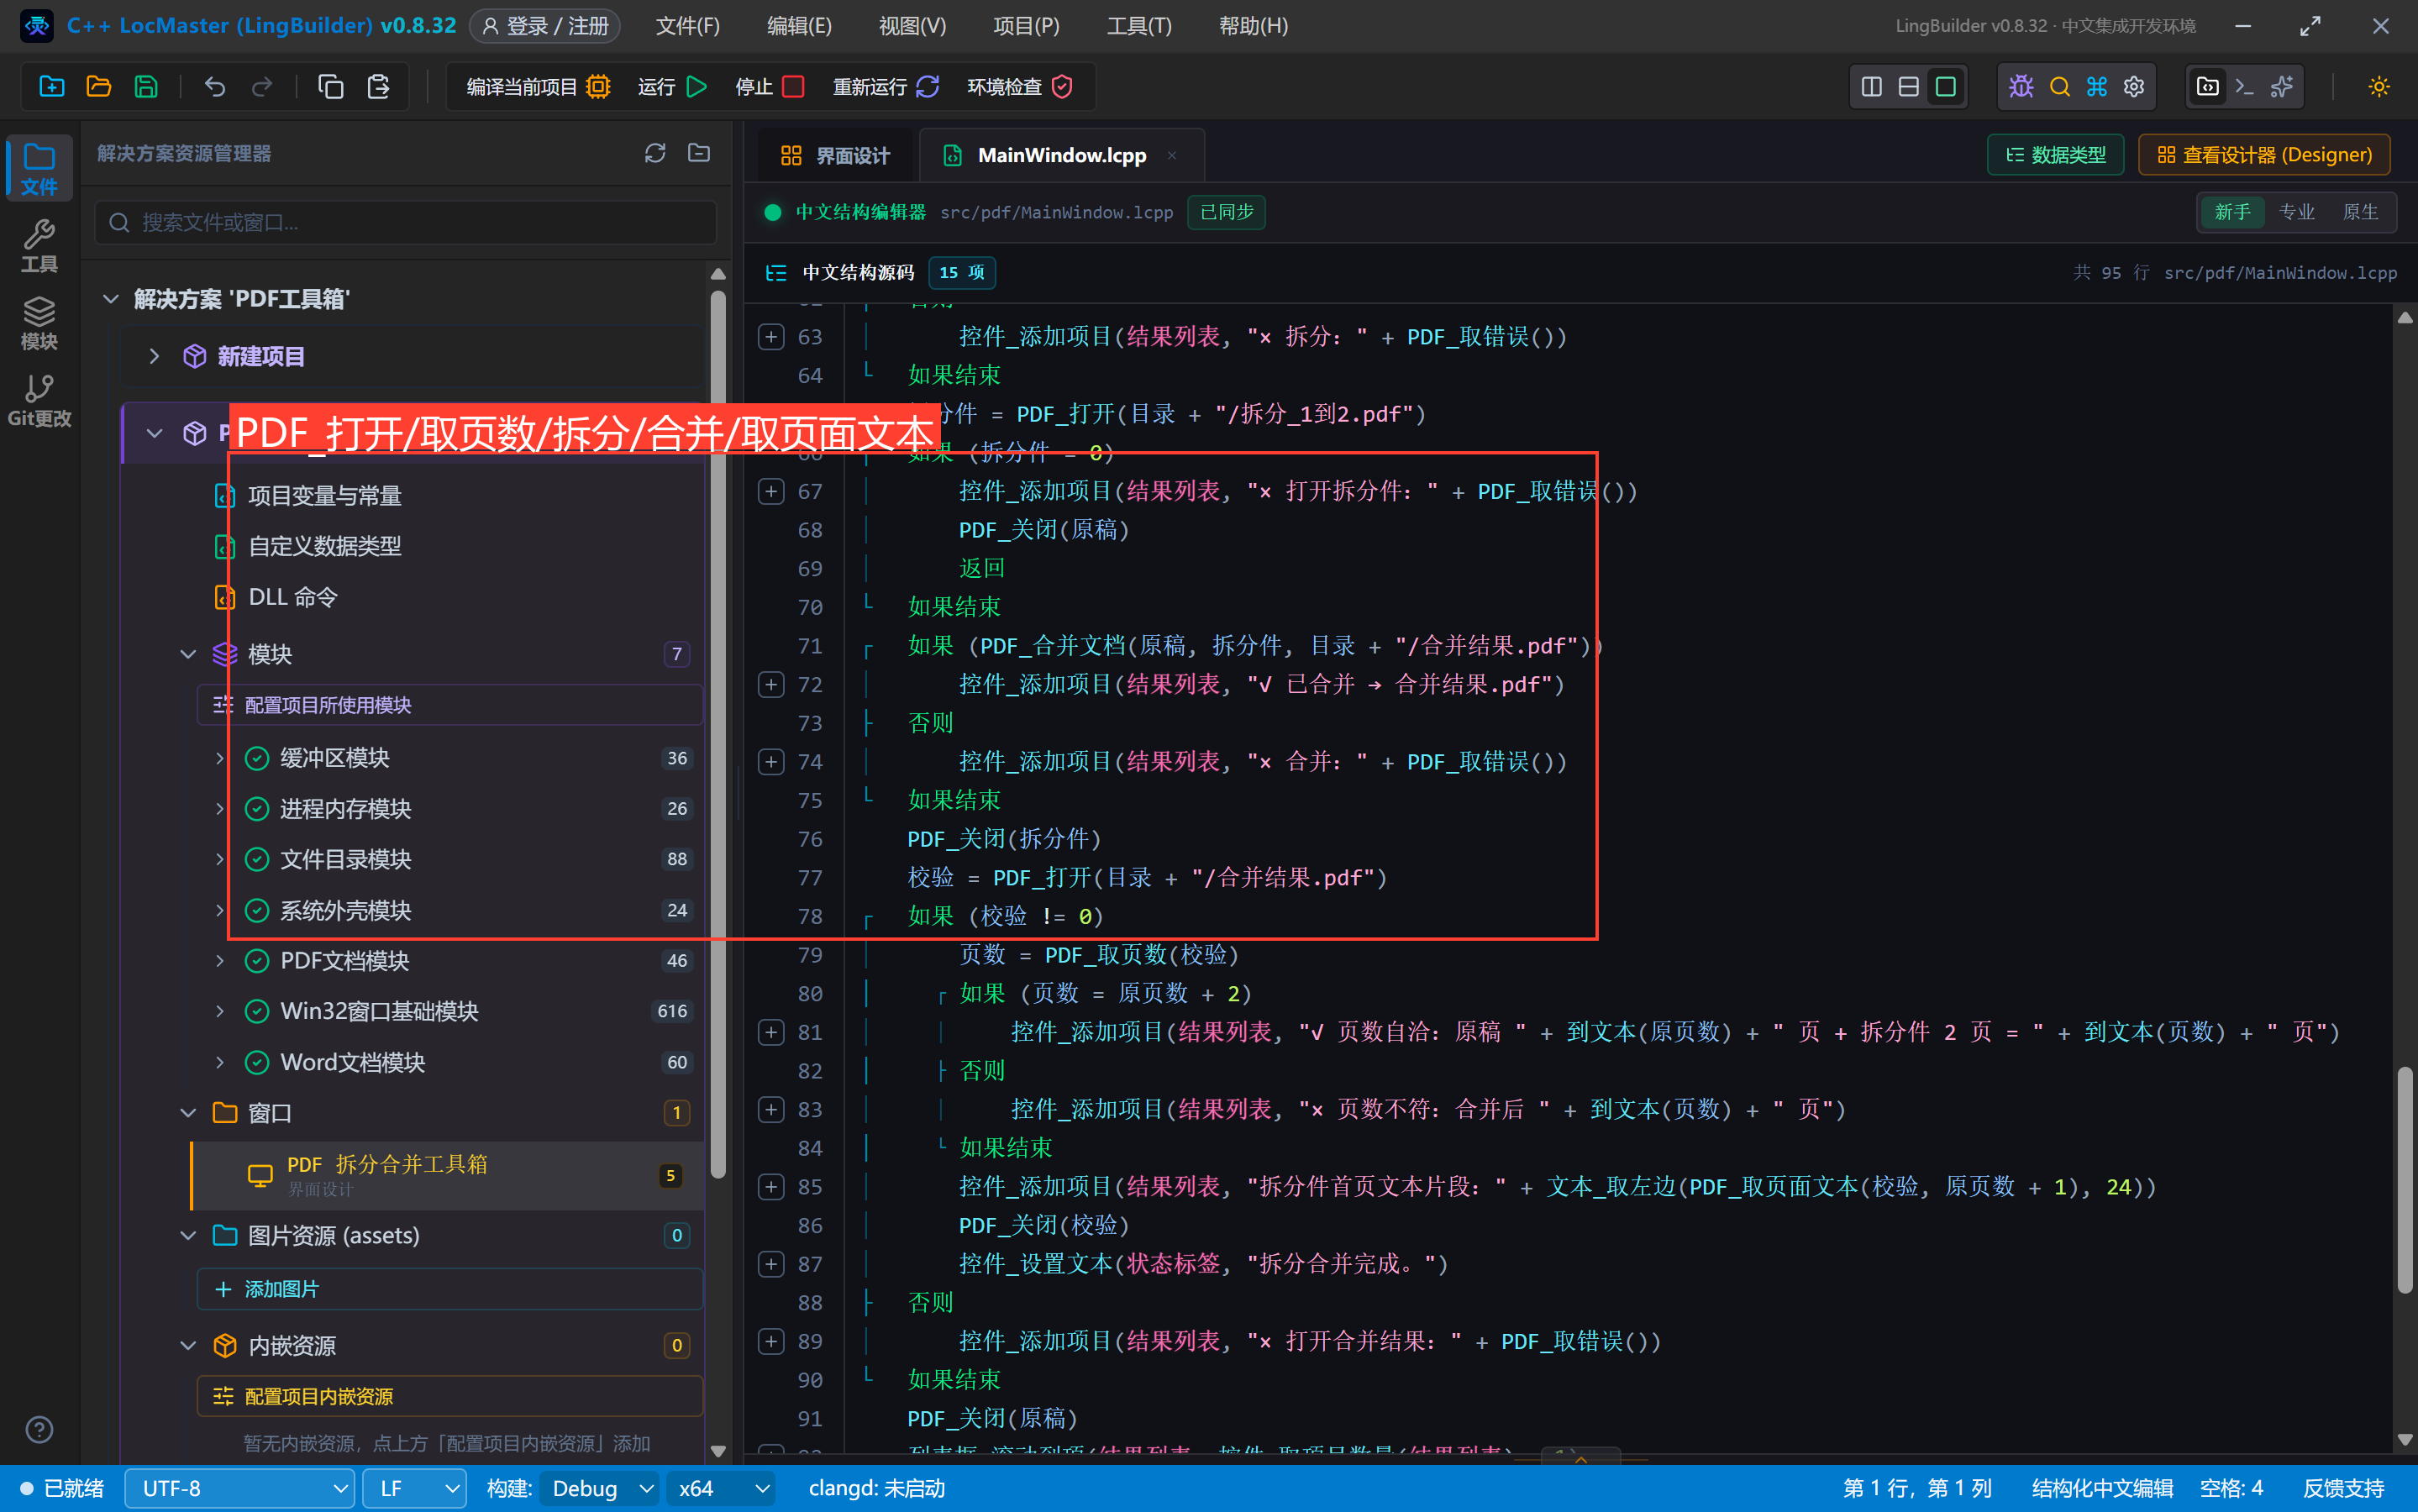Open the UTF-8 encoding dropdown
Image resolution: width=2418 pixels, height=1512 pixels.
tap(240, 1488)
